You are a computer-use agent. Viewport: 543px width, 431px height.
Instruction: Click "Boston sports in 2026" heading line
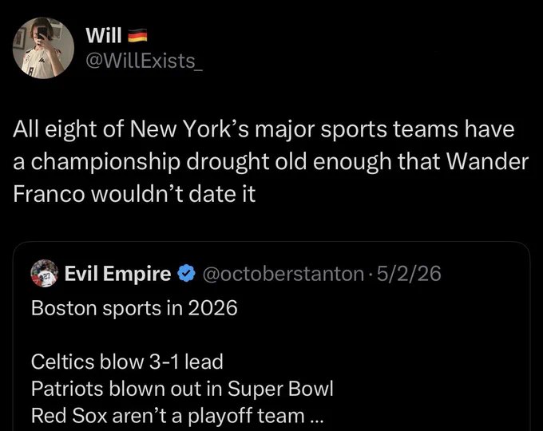tap(134, 308)
